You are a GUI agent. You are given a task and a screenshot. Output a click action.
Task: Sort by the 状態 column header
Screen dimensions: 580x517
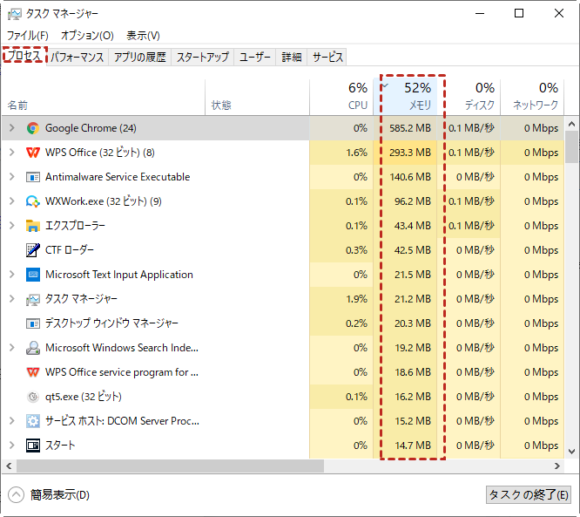pyautogui.click(x=258, y=97)
